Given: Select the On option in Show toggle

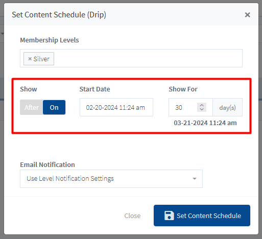Looking at the screenshot, I should [54, 107].
